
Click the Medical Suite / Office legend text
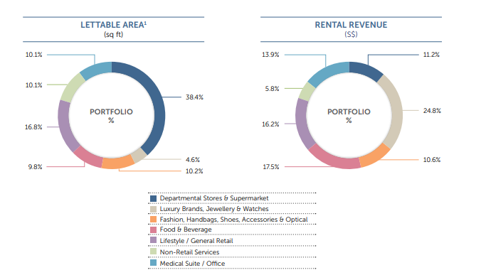(192, 263)
